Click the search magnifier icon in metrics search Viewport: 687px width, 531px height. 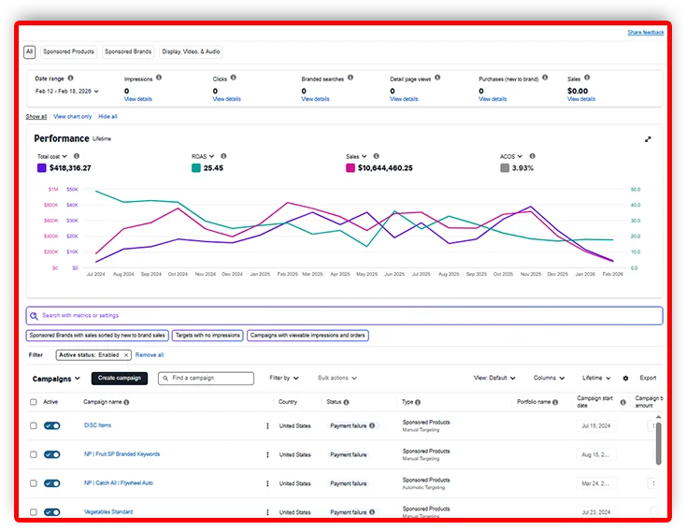34,316
